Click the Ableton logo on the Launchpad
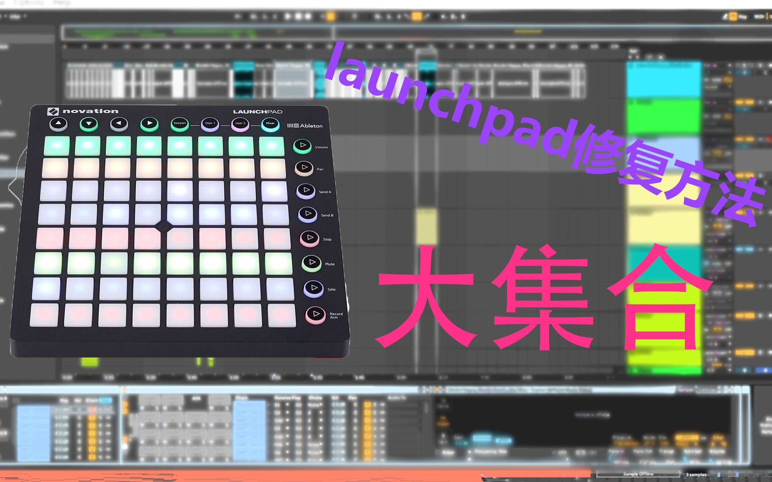772x482 pixels. (x=305, y=126)
